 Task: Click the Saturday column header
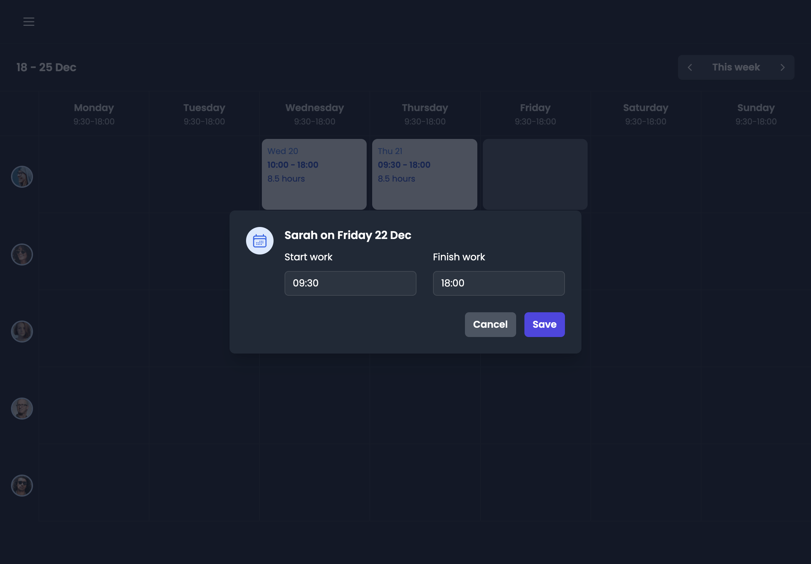tap(645, 114)
